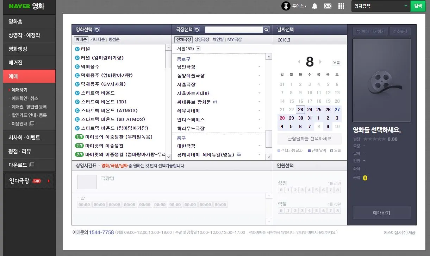Click the reset icon next to 영화선택
The width and height of the screenshot is (430, 256).
click(97, 30)
